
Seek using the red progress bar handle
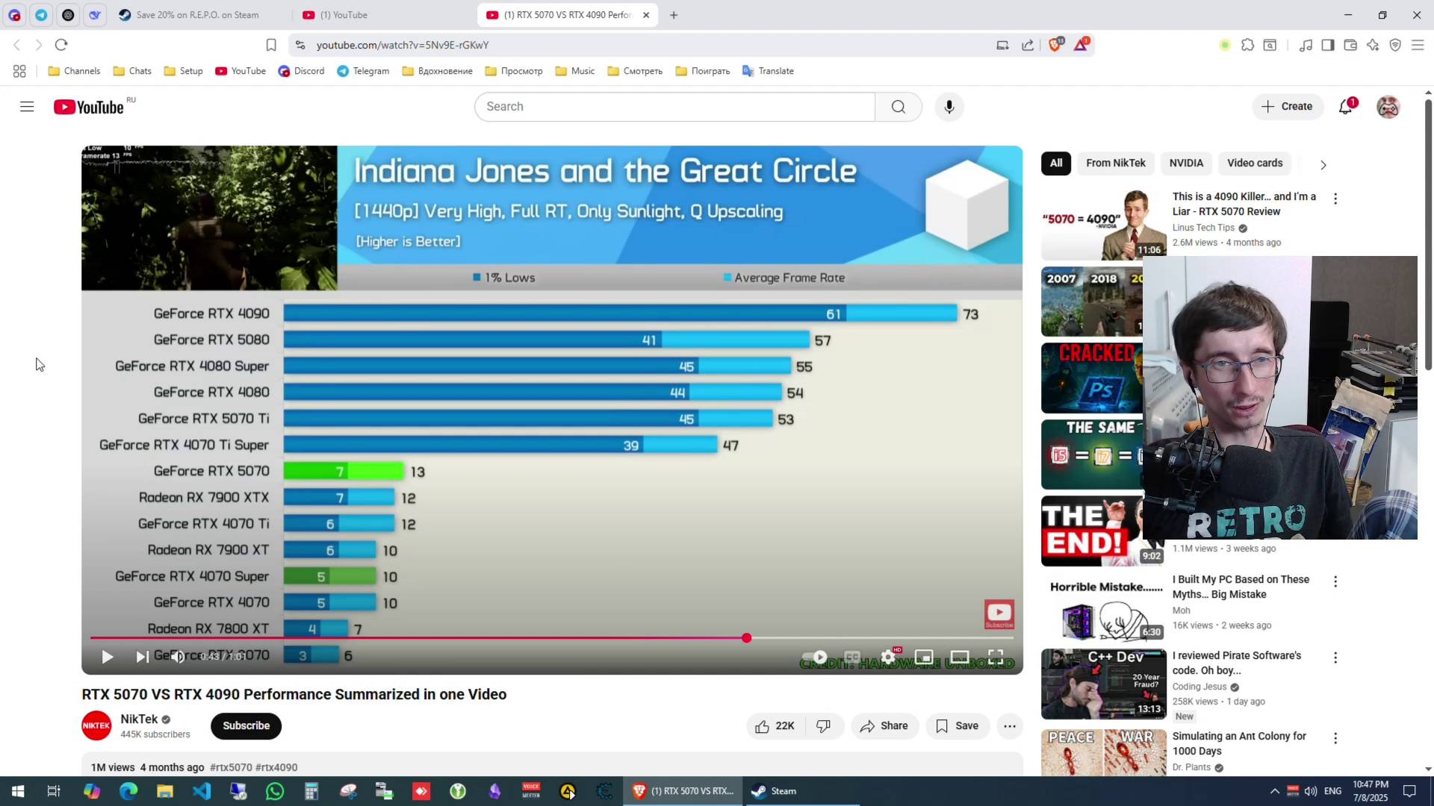[x=746, y=638]
